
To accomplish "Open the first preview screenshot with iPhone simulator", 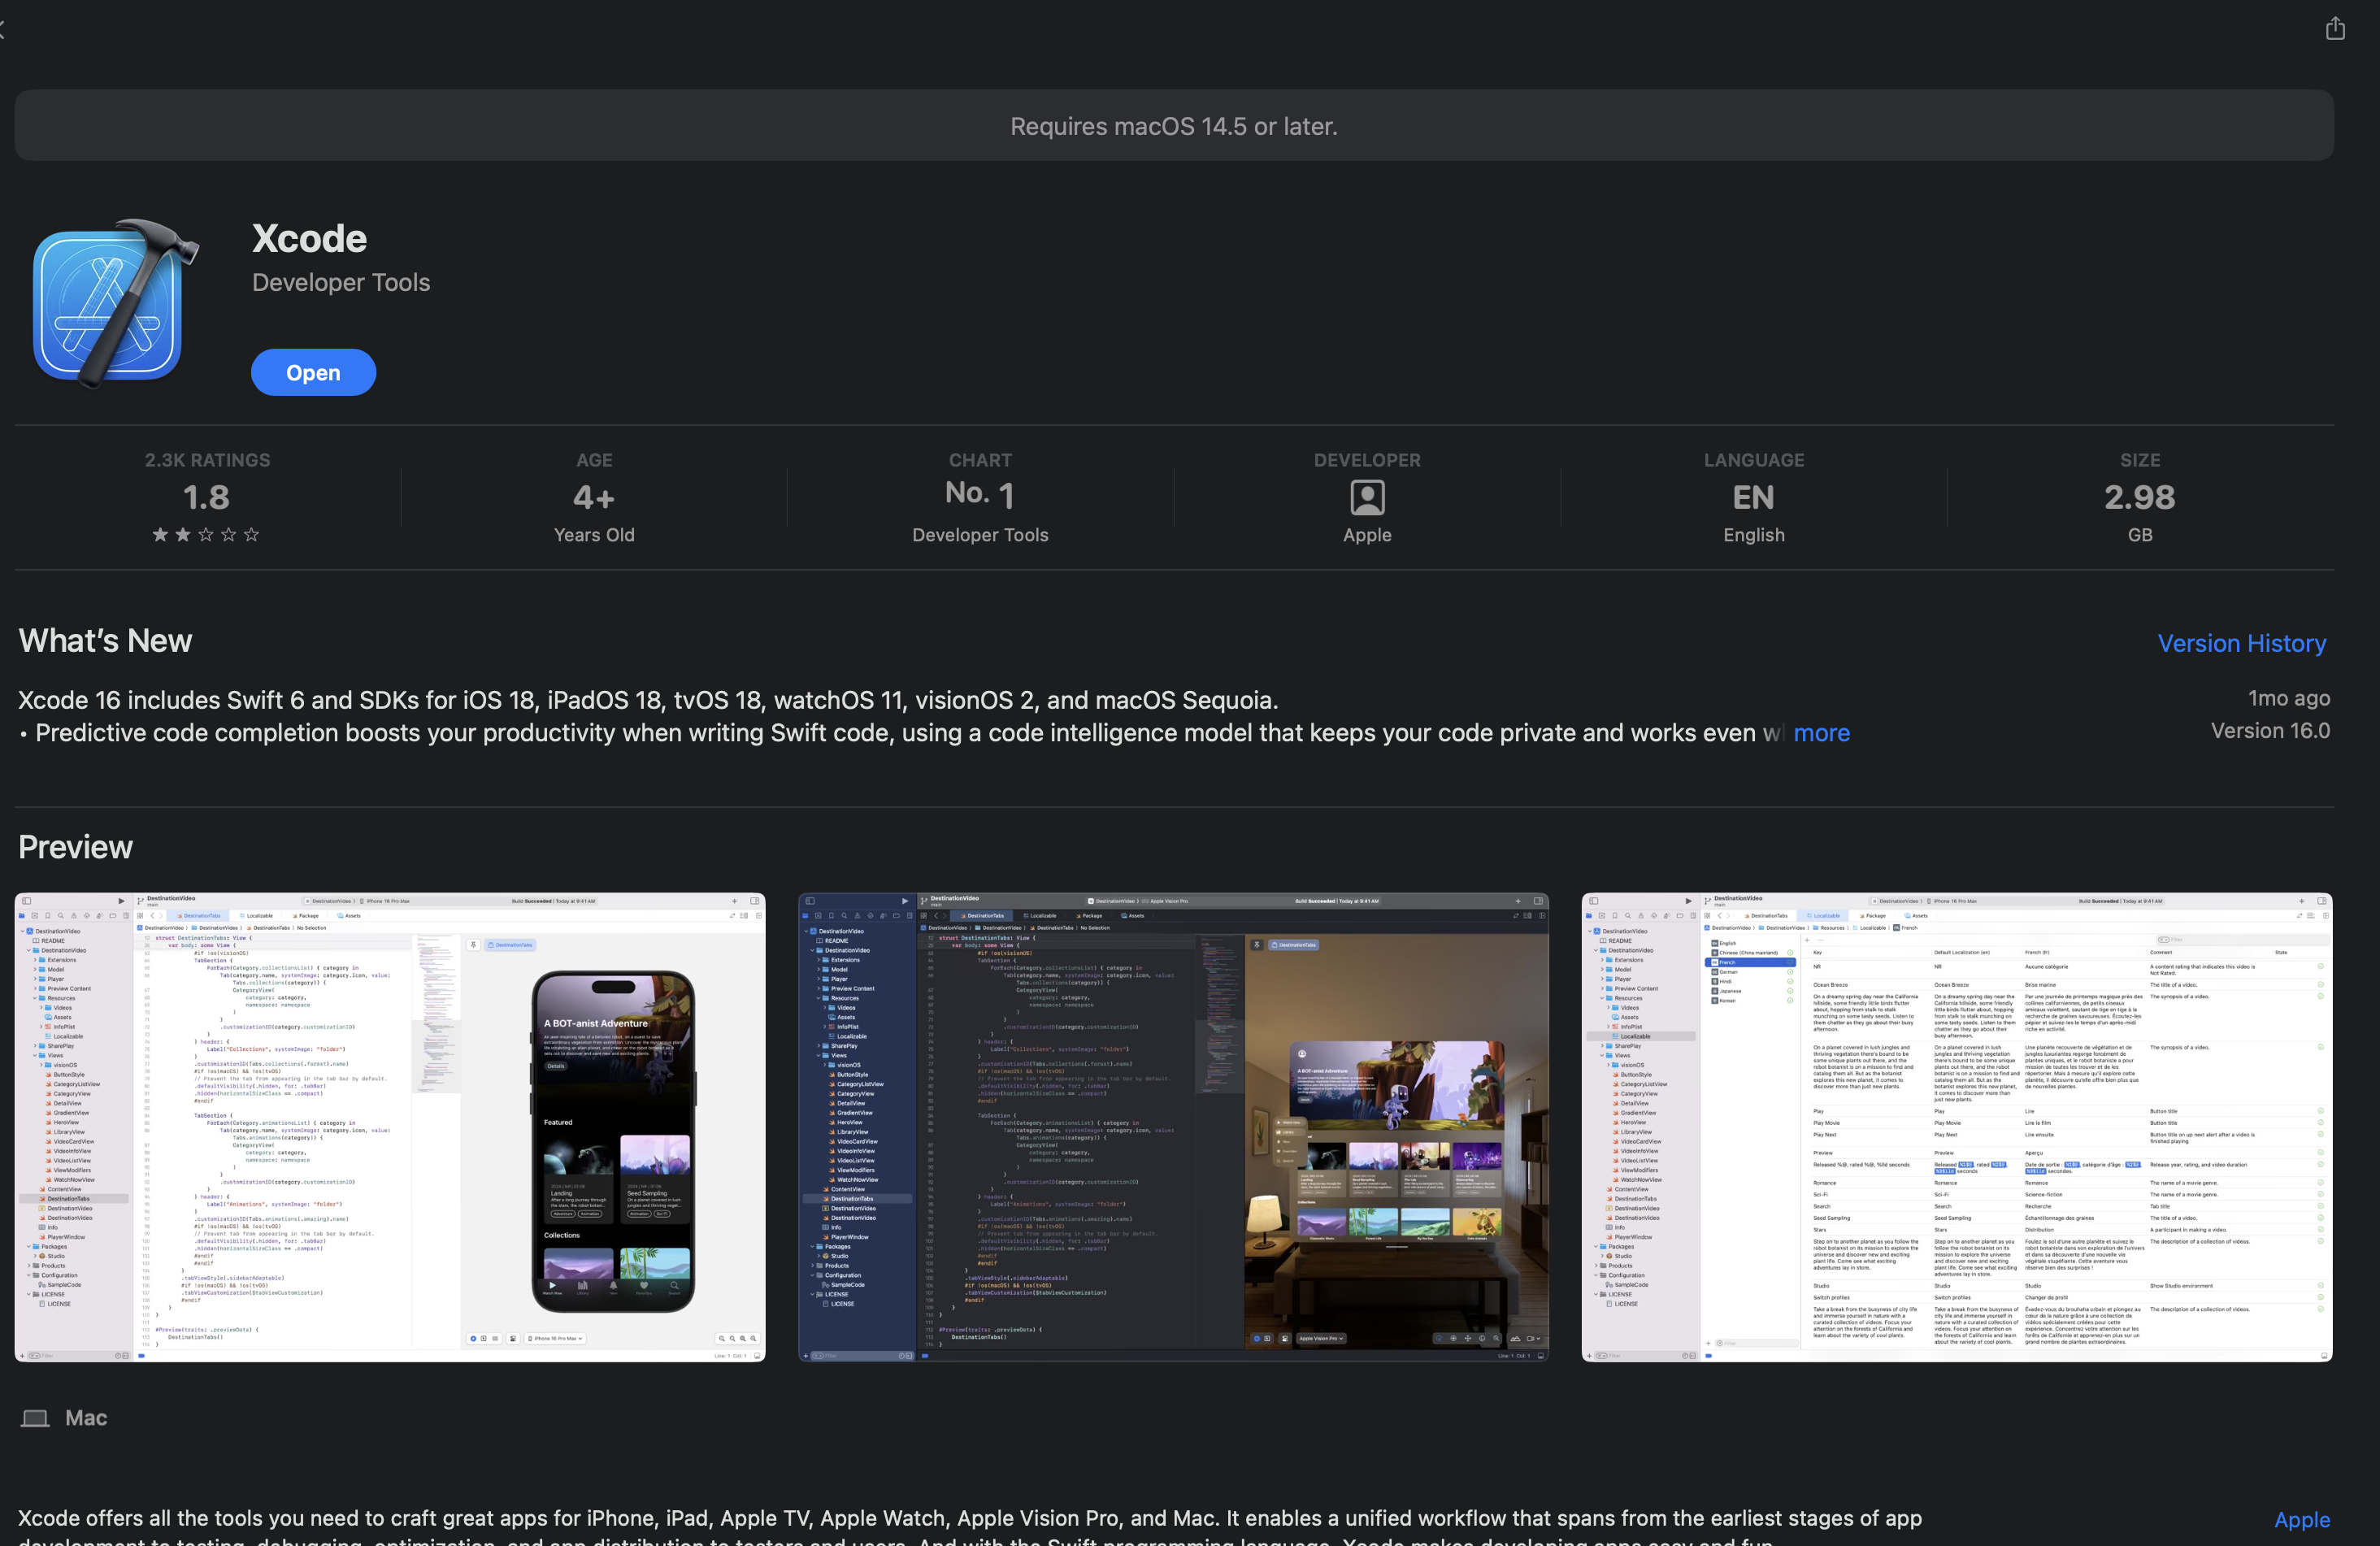I will [x=390, y=1127].
